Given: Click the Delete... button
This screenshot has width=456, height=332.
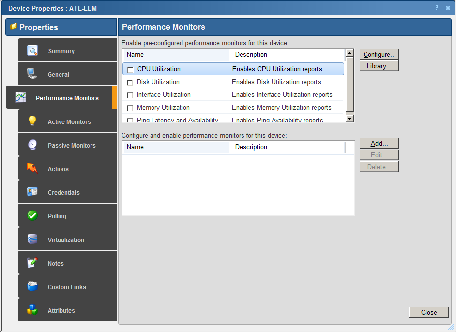Looking at the screenshot, I should (379, 167).
